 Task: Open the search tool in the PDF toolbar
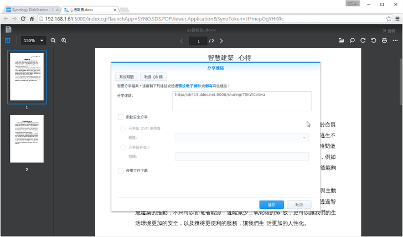[352, 40]
